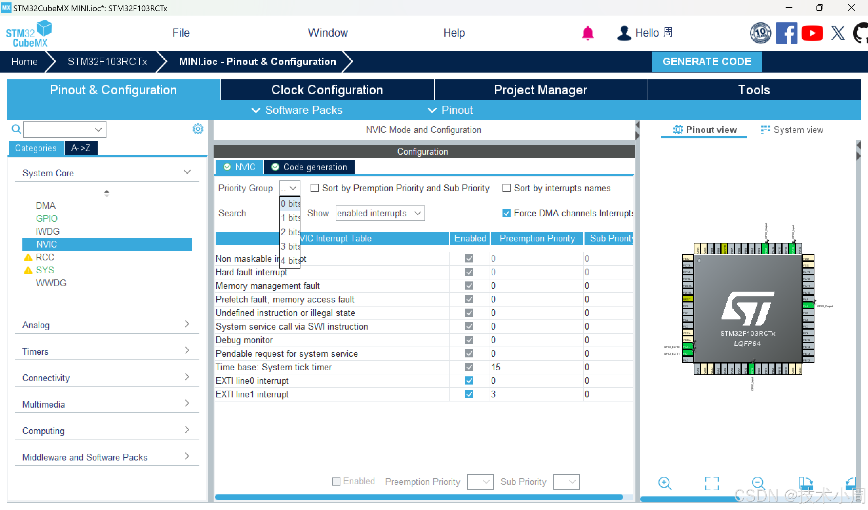Go to Home breadcrumb
This screenshot has width=868, height=510.
coord(24,62)
